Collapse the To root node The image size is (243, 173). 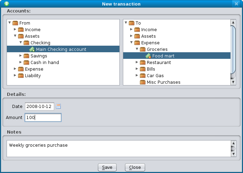pos(126,23)
